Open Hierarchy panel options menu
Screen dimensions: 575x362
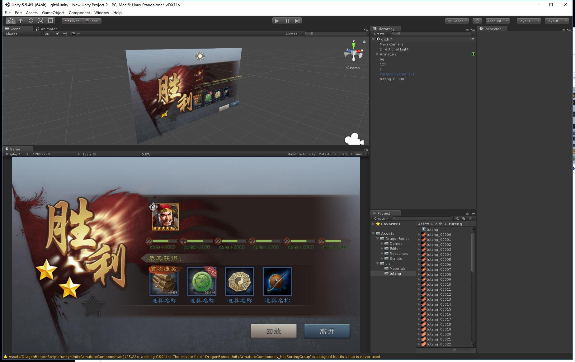pyautogui.click(x=473, y=29)
